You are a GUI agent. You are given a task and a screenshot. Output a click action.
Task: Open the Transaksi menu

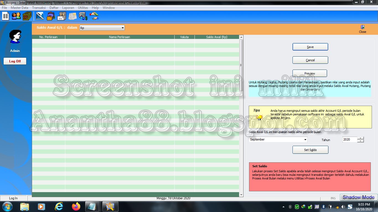pos(39,8)
